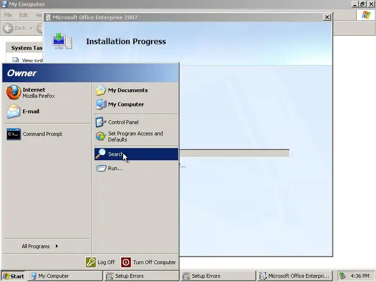Viewport: 376px width, 282px height.
Task: Click All Programs label
Action: 36,246
